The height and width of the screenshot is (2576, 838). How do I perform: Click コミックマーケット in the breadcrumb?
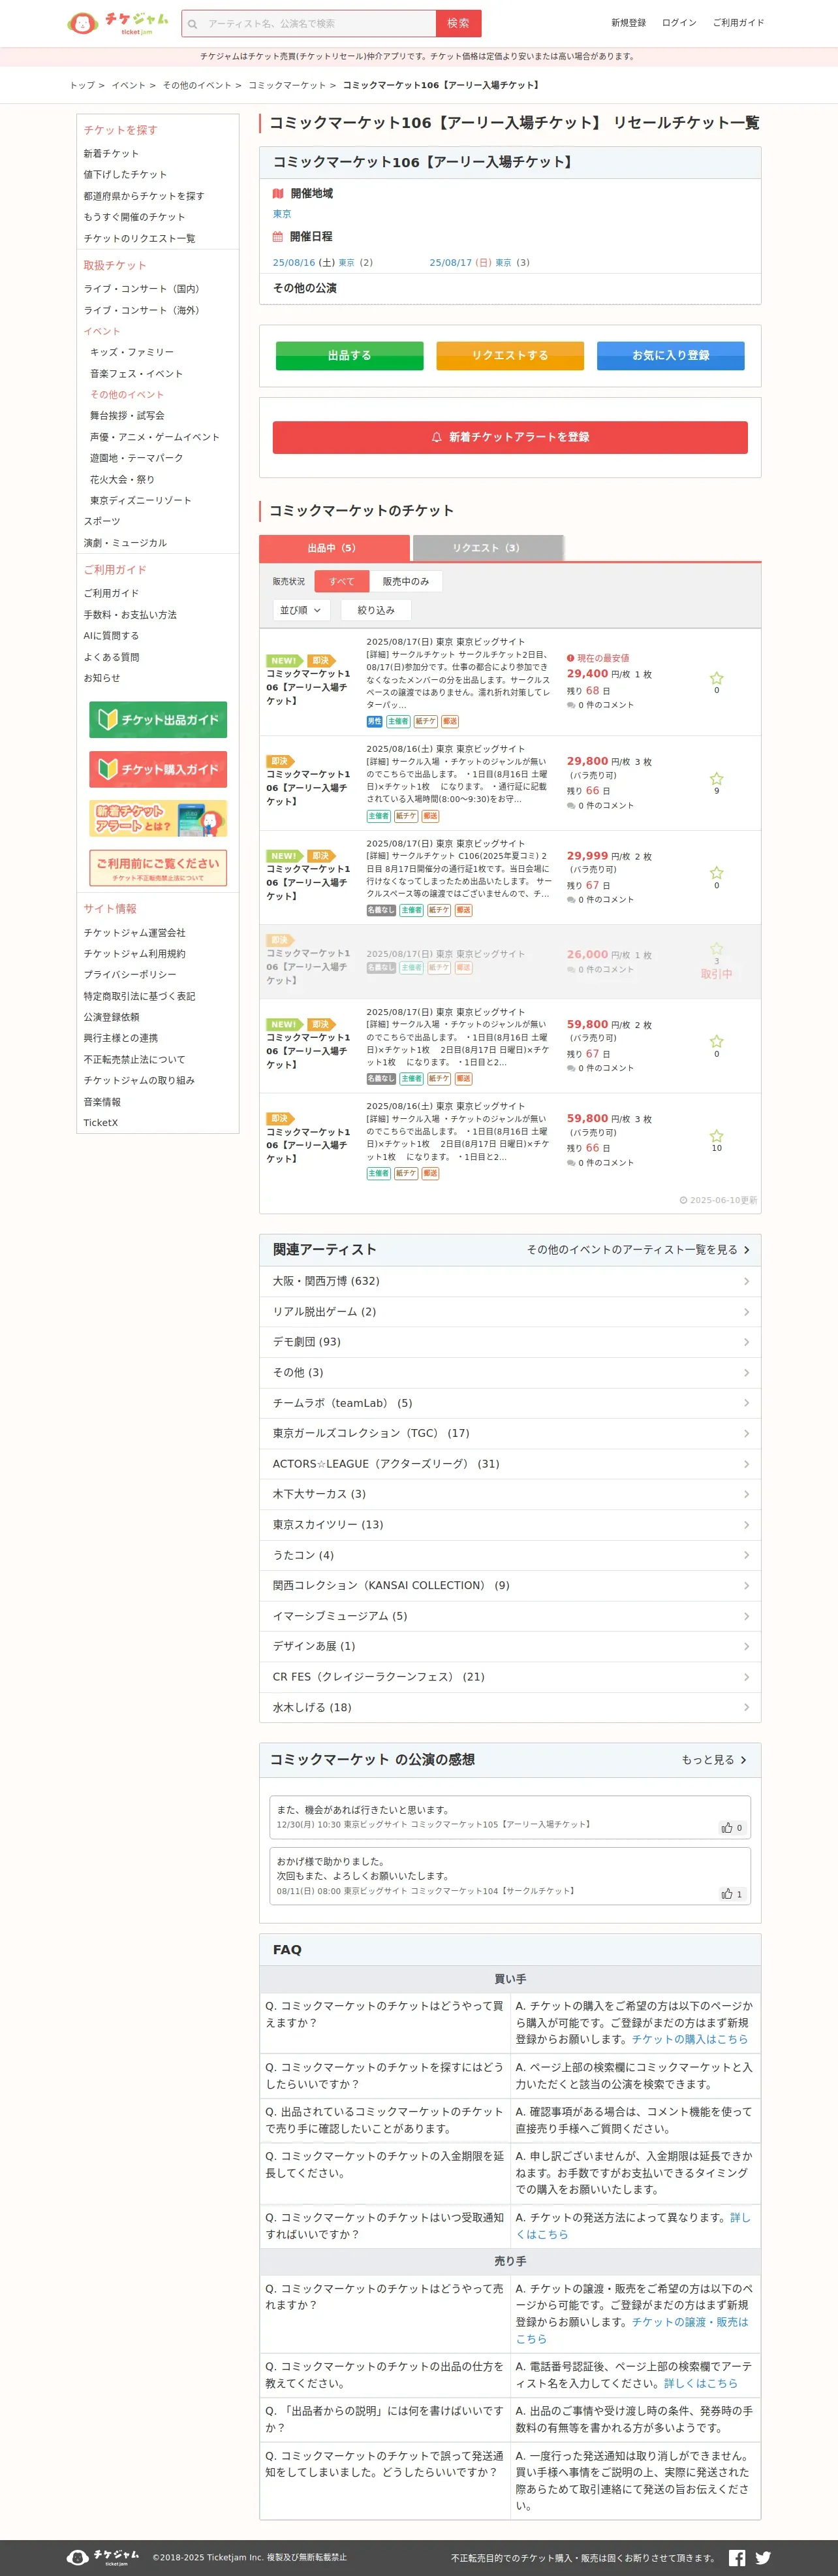pos(287,85)
